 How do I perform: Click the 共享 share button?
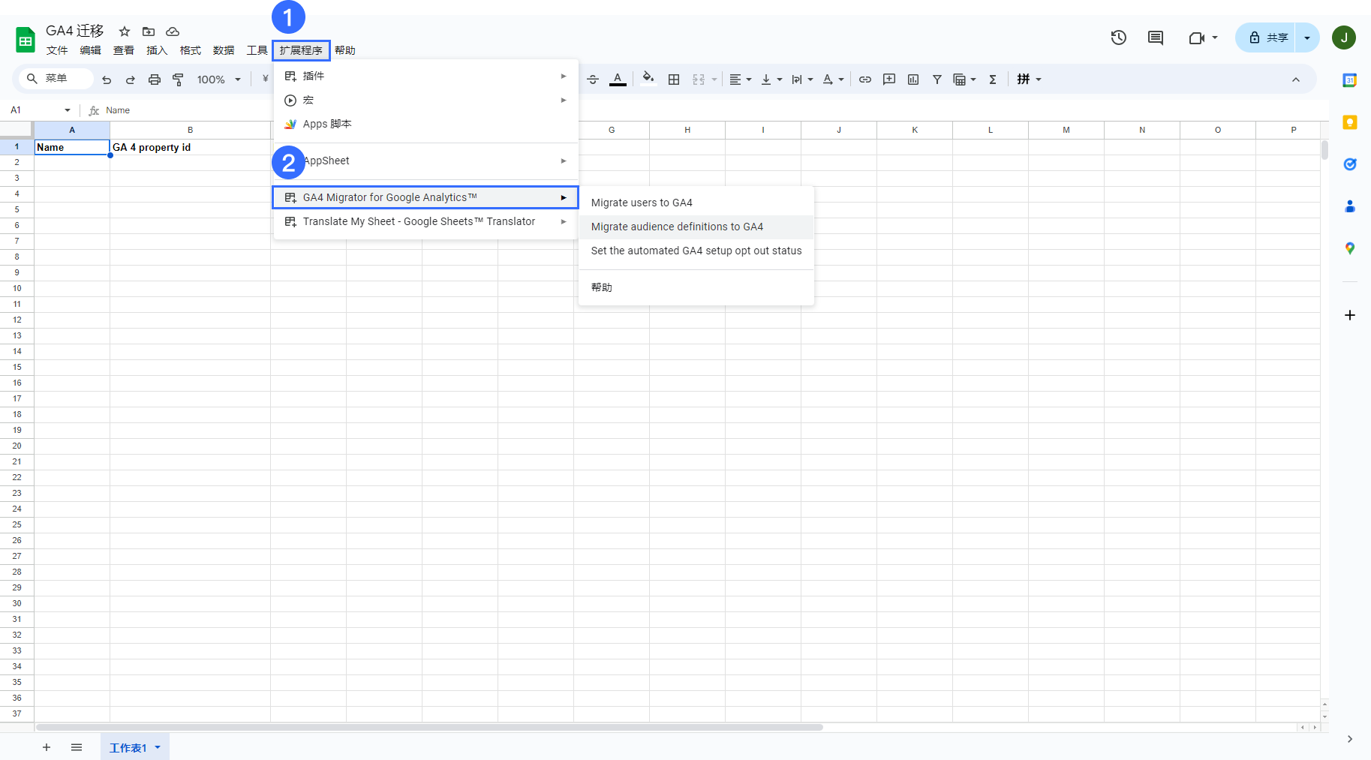pos(1267,38)
